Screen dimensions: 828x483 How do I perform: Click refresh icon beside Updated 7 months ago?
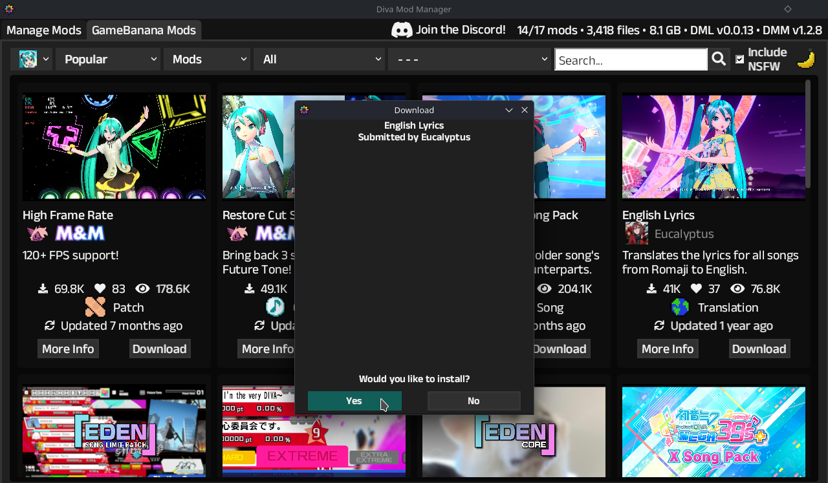click(x=50, y=326)
